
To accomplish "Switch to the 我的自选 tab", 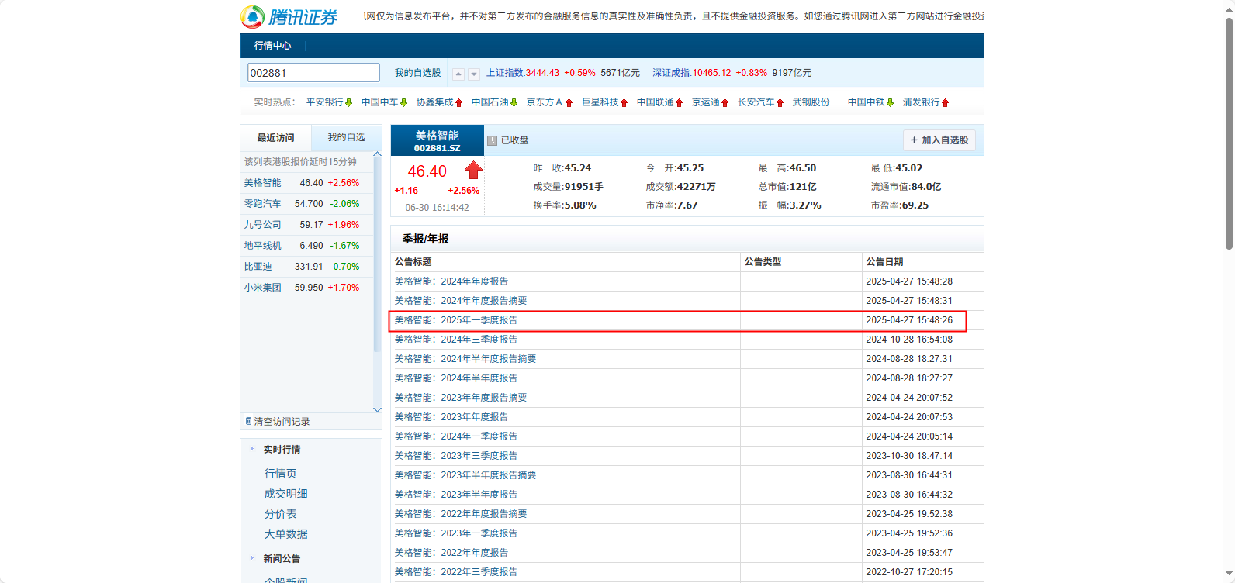I will pos(346,137).
